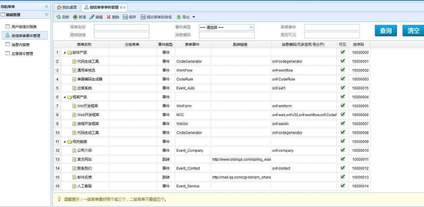The image size is (424, 207).
Task: Click the 导出 export icon
Action: [179, 17]
